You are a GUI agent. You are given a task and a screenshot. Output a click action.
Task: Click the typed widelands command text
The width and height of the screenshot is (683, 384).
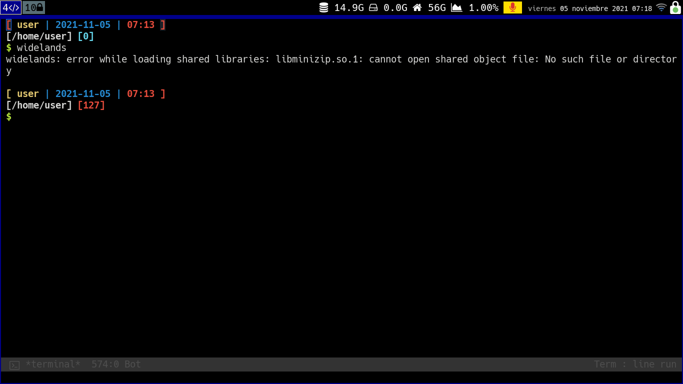(41, 48)
